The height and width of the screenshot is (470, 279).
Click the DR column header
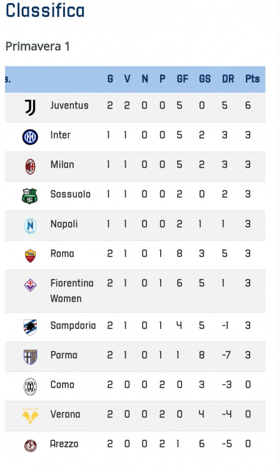pyautogui.click(x=228, y=79)
